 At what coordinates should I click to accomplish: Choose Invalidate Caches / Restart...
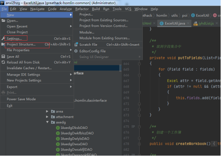(x=37, y=68)
